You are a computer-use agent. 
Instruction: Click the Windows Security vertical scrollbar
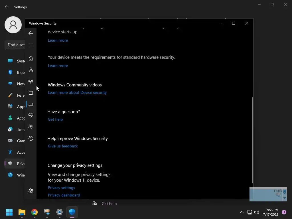pyautogui.click(x=252, y=140)
